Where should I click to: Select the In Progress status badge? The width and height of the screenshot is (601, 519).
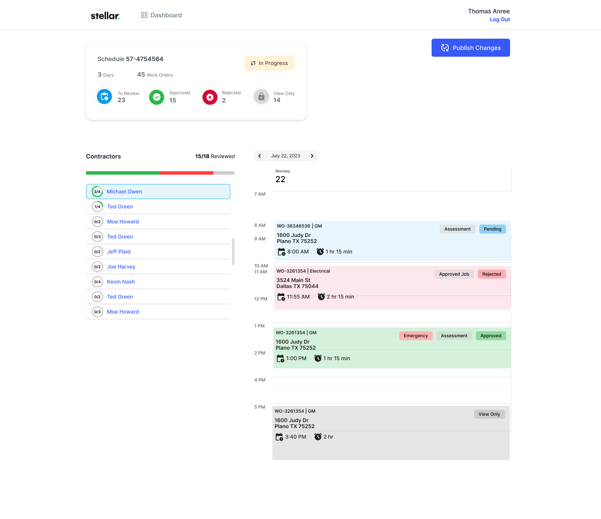coord(269,63)
